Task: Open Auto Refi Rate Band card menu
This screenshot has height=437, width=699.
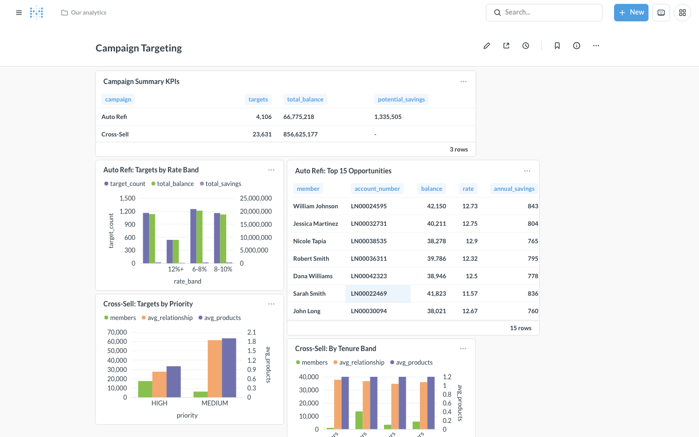Action: click(x=271, y=170)
